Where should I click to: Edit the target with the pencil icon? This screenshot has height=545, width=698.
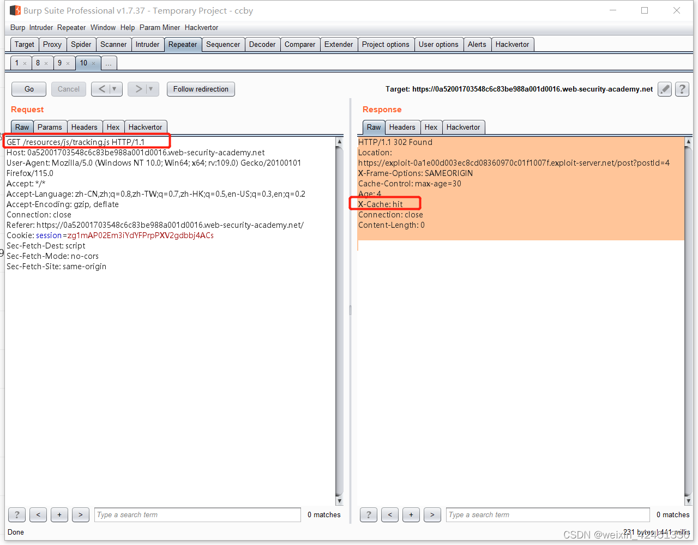[x=665, y=89]
